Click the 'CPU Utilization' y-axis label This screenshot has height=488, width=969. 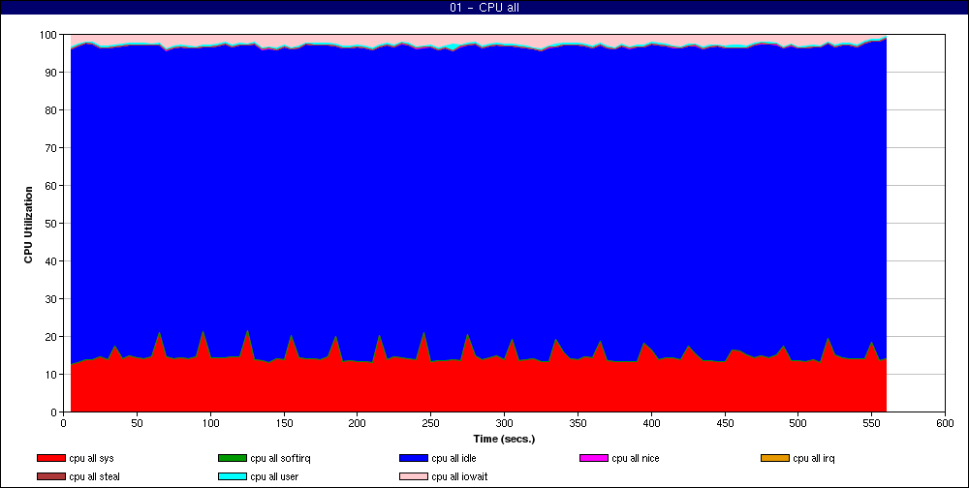[28, 225]
